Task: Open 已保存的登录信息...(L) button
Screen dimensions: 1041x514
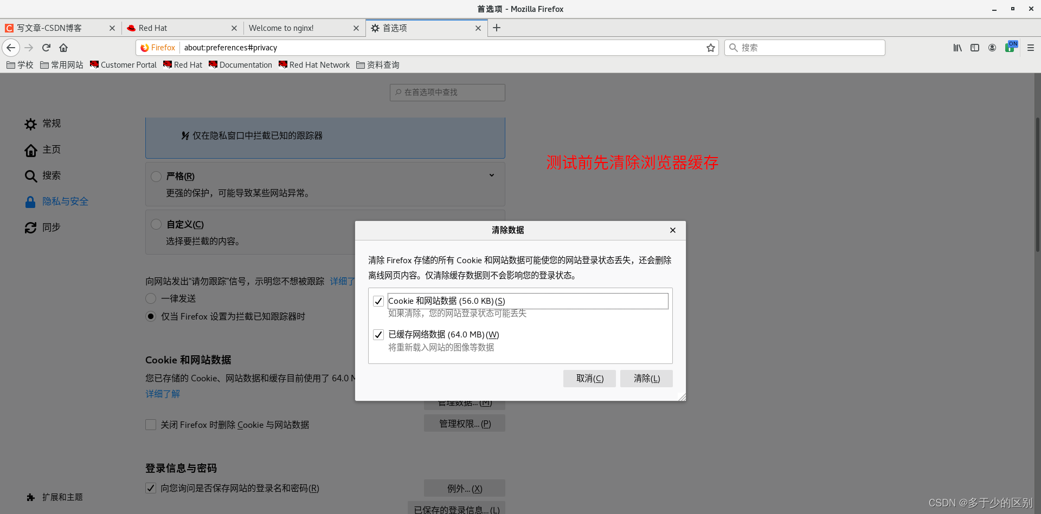Action: click(457, 509)
